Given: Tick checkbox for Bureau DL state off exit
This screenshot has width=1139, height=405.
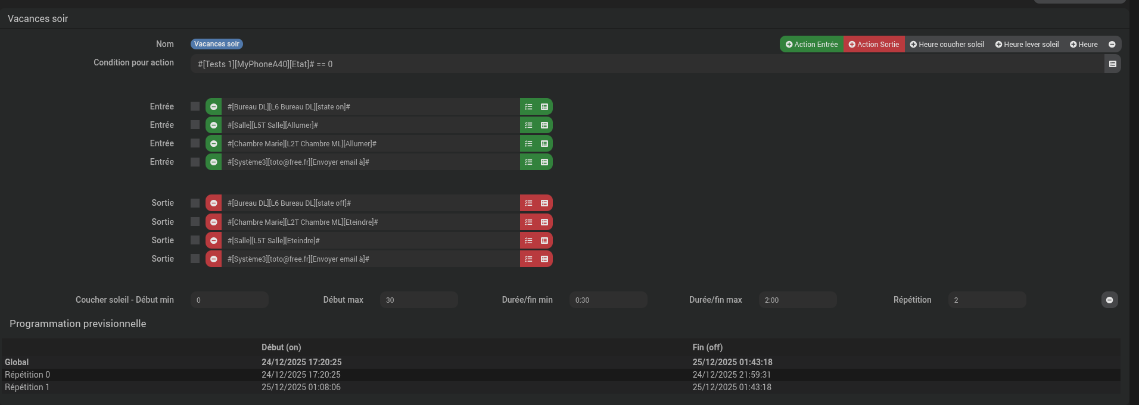Looking at the screenshot, I should [x=195, y=203].
